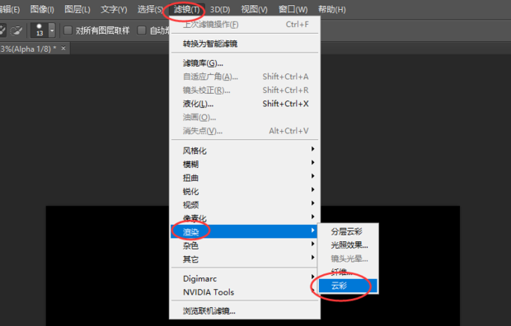Select 消失点(V)... menu entry

pos(245,131)
